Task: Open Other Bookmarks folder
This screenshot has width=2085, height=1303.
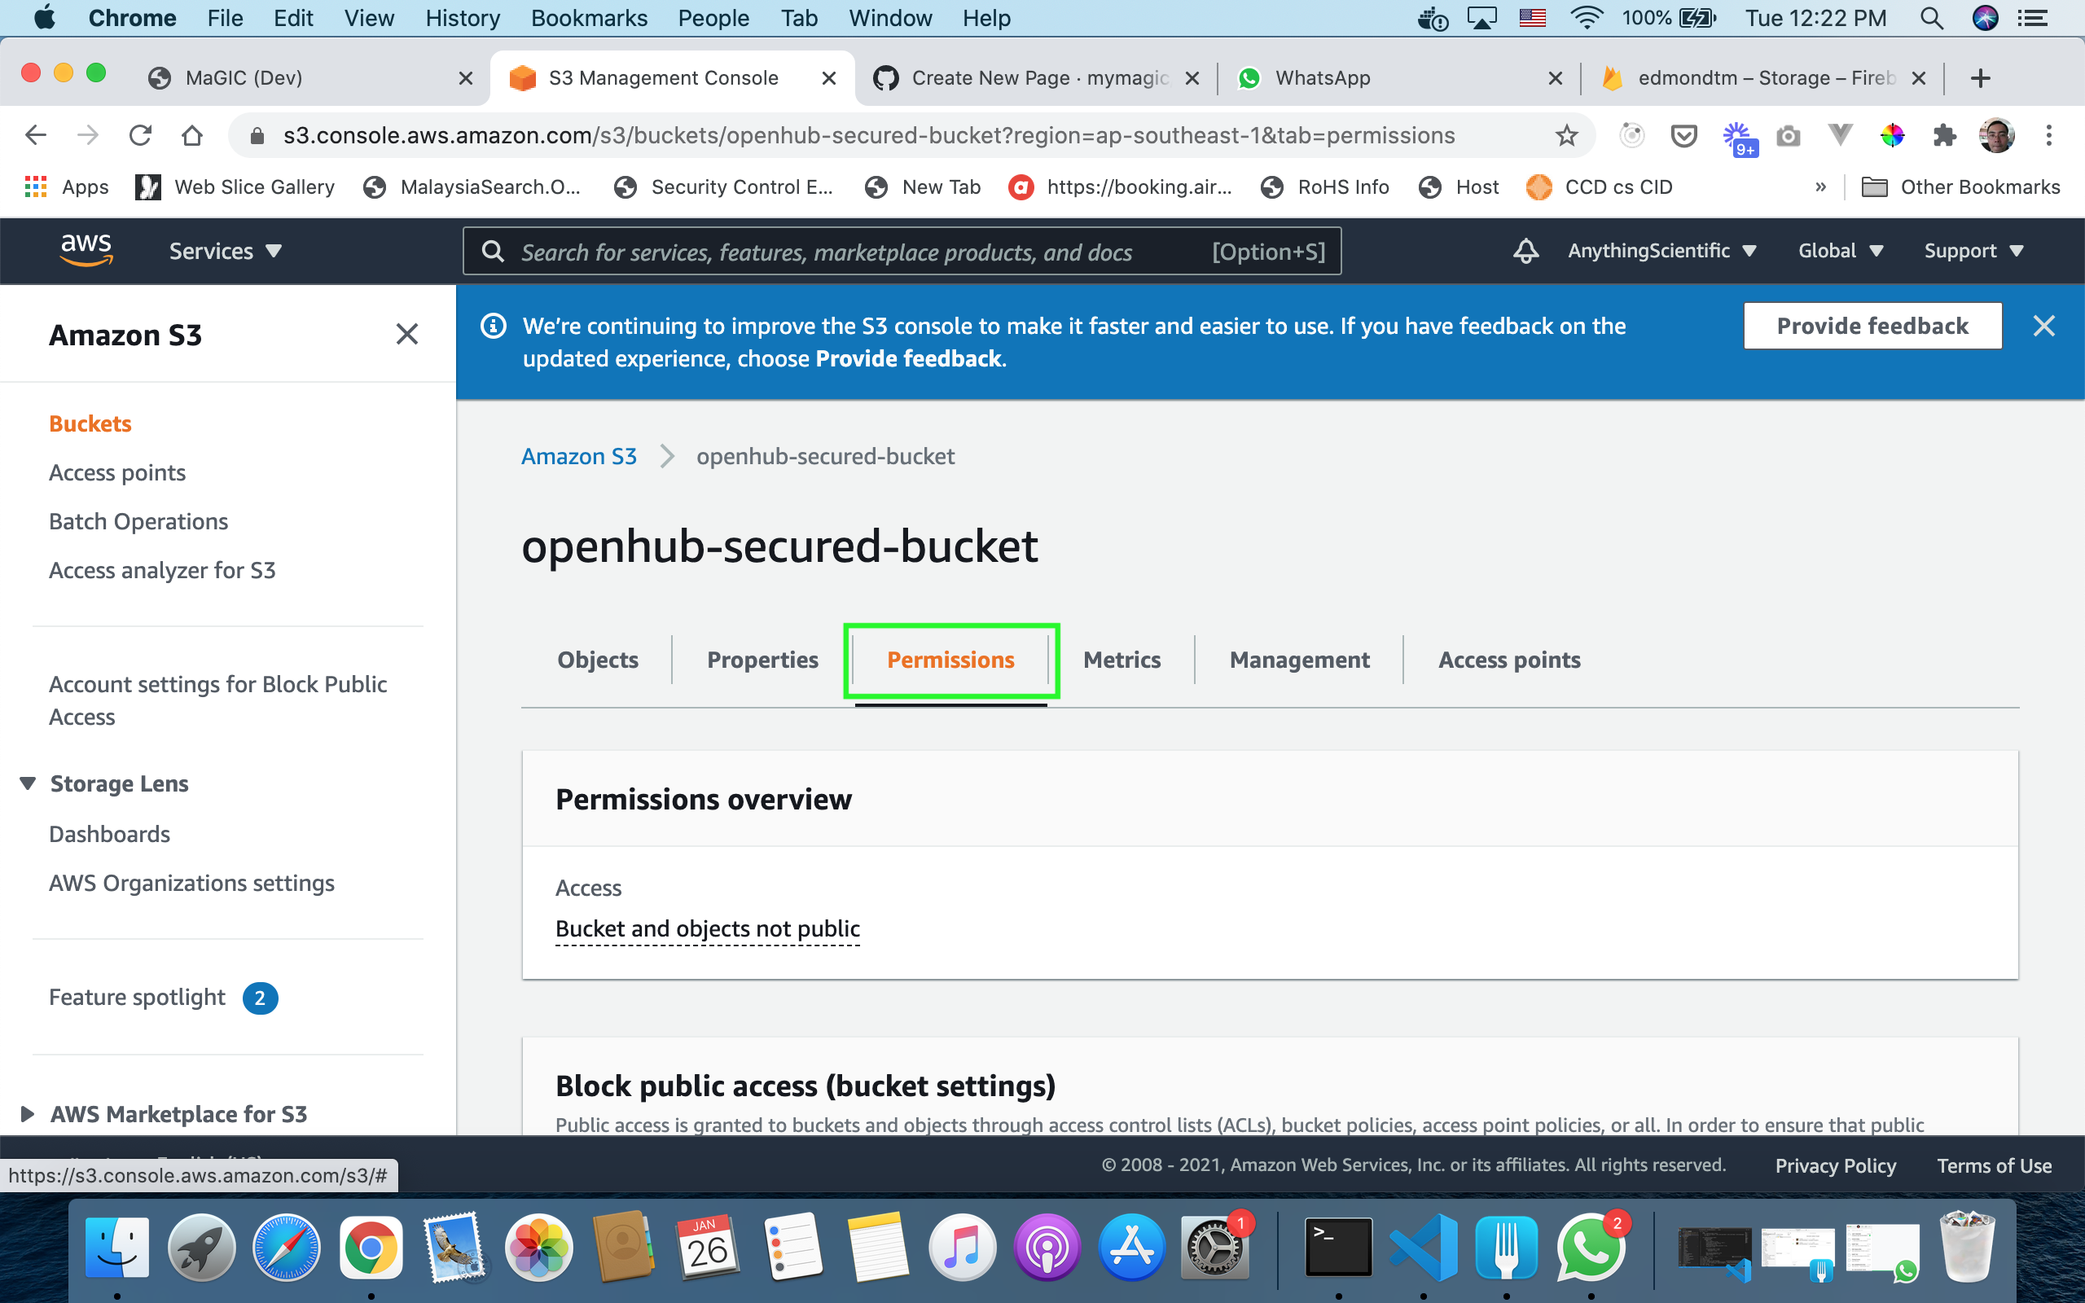Action: tap(1960, 187)
